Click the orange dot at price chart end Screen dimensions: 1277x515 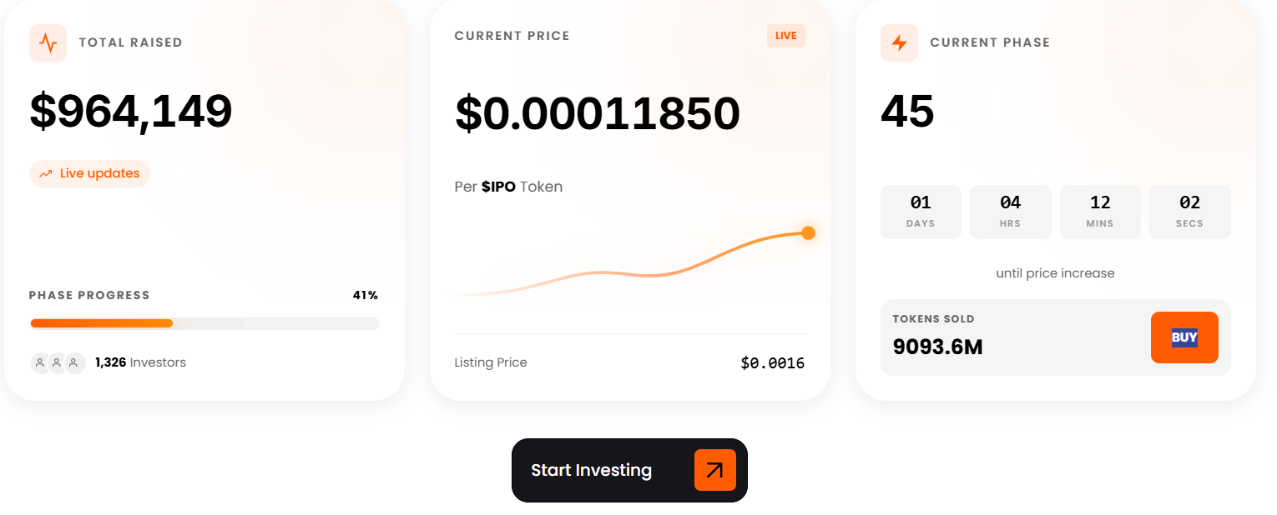coord(808,232)
